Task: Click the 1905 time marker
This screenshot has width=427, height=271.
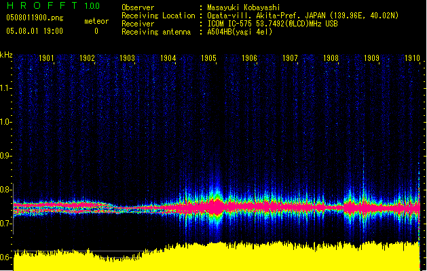Action: click(208, 58)
